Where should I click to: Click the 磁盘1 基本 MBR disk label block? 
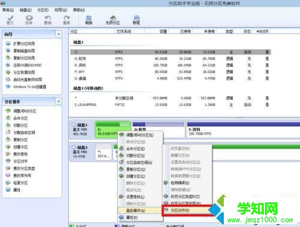tap(82, 129)
